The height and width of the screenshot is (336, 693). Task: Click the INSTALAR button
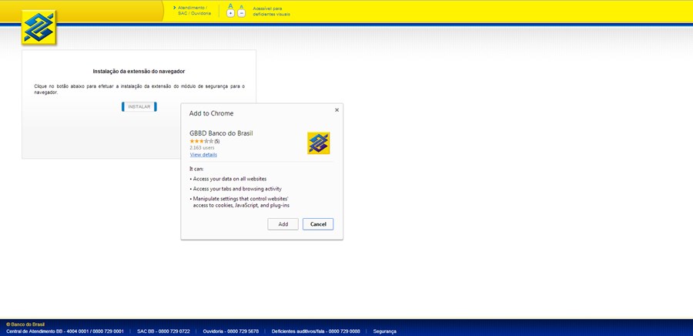(x=139, y=106)
